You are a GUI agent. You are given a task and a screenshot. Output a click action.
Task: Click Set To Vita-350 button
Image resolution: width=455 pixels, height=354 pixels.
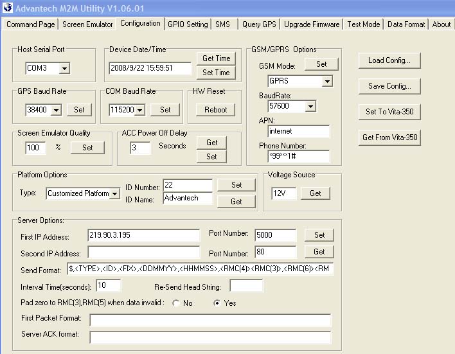pyautogui.click(x=389, y=112)
